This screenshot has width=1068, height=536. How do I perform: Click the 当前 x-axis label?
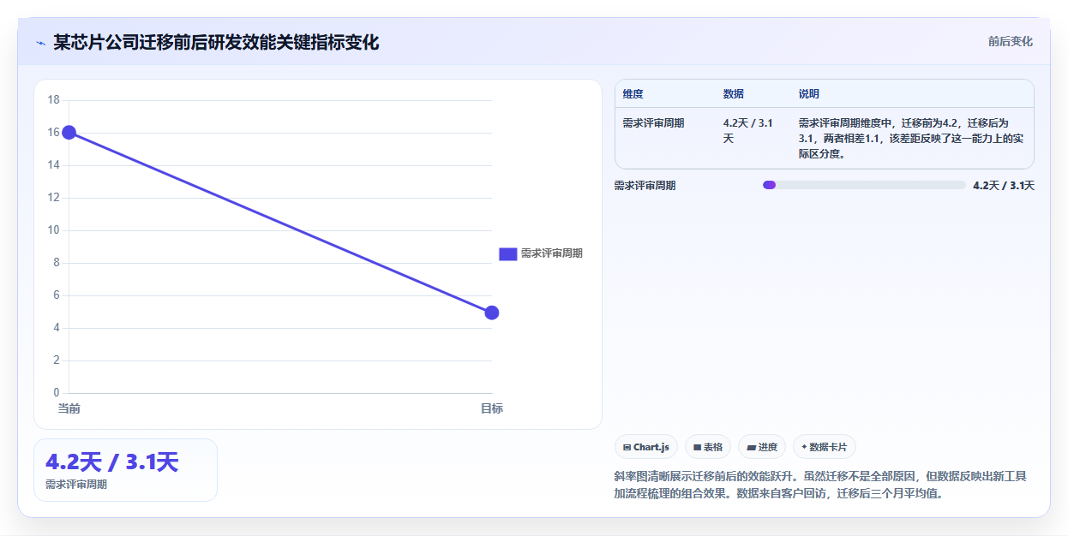pos(69,408)
